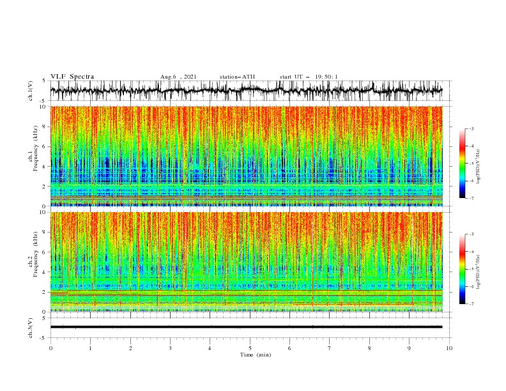Click the ch.1 spectrogram panel
506x391 pixels.
(247, 156)
